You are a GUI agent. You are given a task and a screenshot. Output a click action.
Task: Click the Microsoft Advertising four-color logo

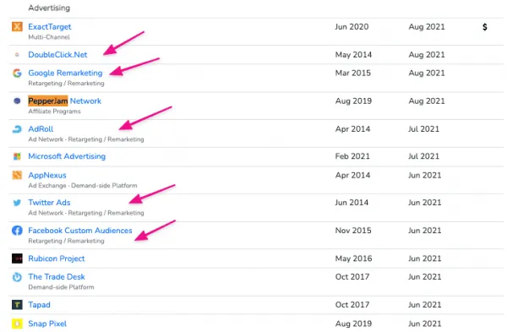point(17,156)
